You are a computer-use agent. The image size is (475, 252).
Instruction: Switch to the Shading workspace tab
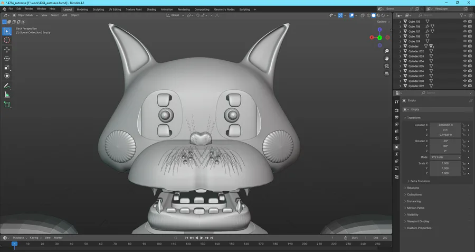(151, 10)
